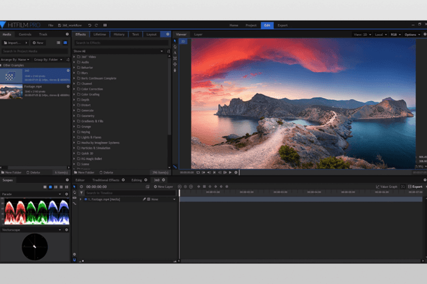Open the Arrange By: Name dropdown
Image resolution: width=427 pixels, height=284 pixels.
pos(15,60)
